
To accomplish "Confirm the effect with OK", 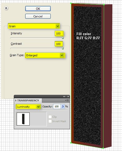I will coord(38,9).
